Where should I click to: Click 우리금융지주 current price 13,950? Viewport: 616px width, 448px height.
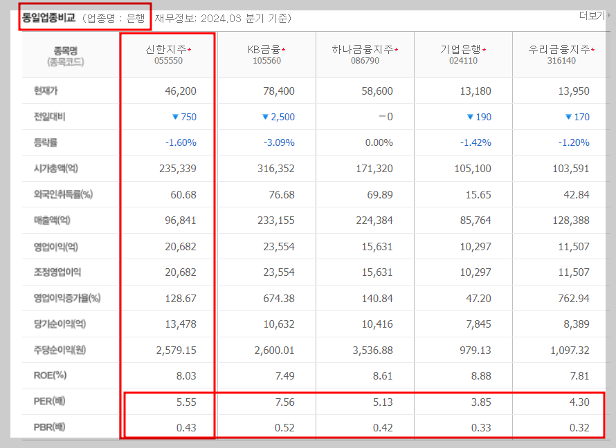tap(574, 91)
